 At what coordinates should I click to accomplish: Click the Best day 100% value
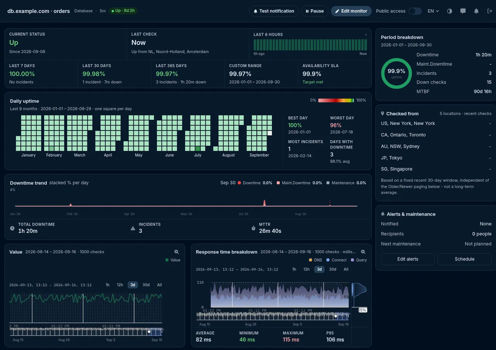pos(295,125)
